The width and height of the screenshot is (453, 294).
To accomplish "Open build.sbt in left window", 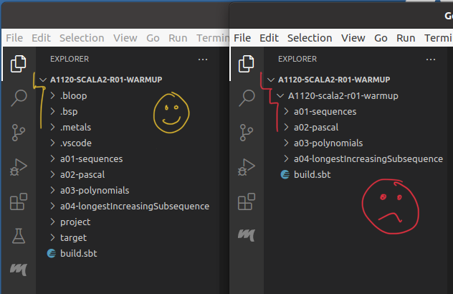I will click(79, 253).
